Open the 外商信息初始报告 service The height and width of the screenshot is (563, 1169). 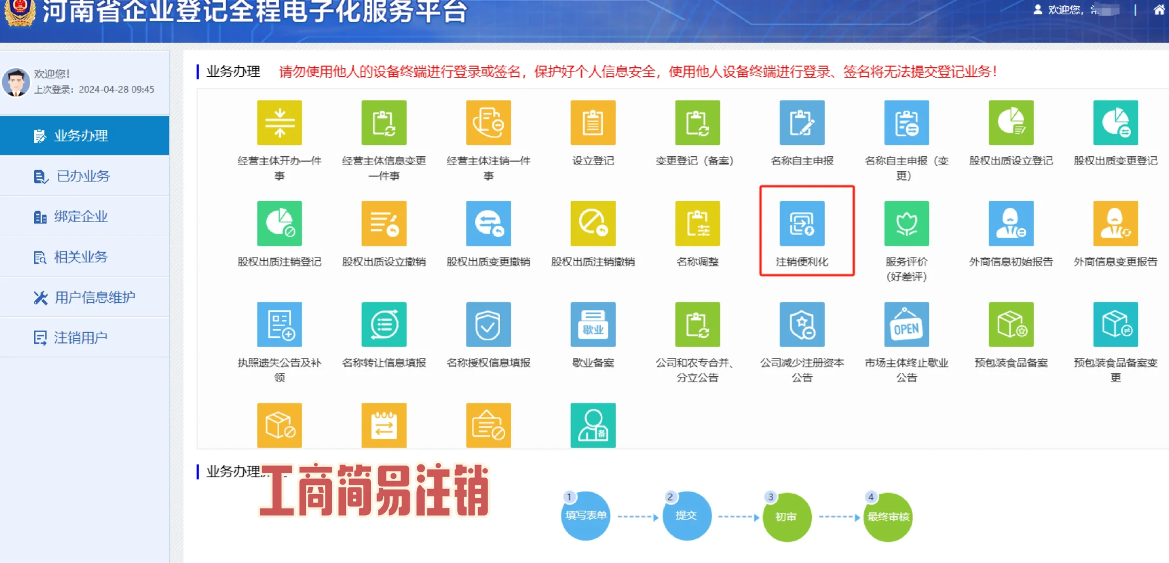[x=1011, y=224]
